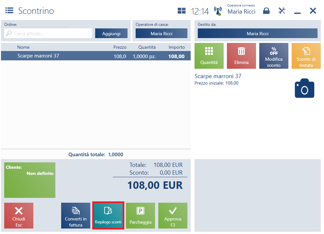Click the camera product photo icon
324x234 pixels.
coord(304,88)
